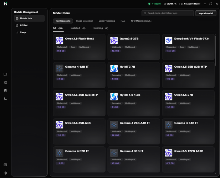Open the sliders settings icon in sidebar
The image size is (220, 178).
click(5, 91)
